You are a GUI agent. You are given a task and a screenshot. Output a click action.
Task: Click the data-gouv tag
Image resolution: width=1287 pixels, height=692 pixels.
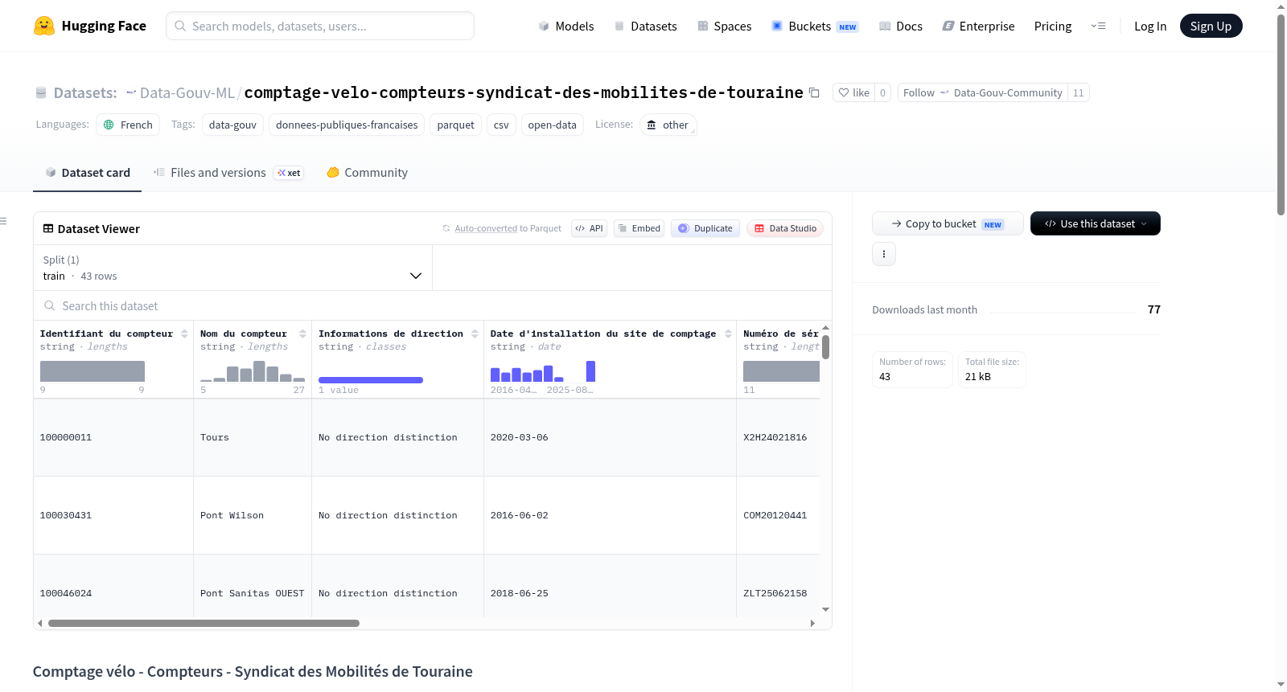point(232,125)
